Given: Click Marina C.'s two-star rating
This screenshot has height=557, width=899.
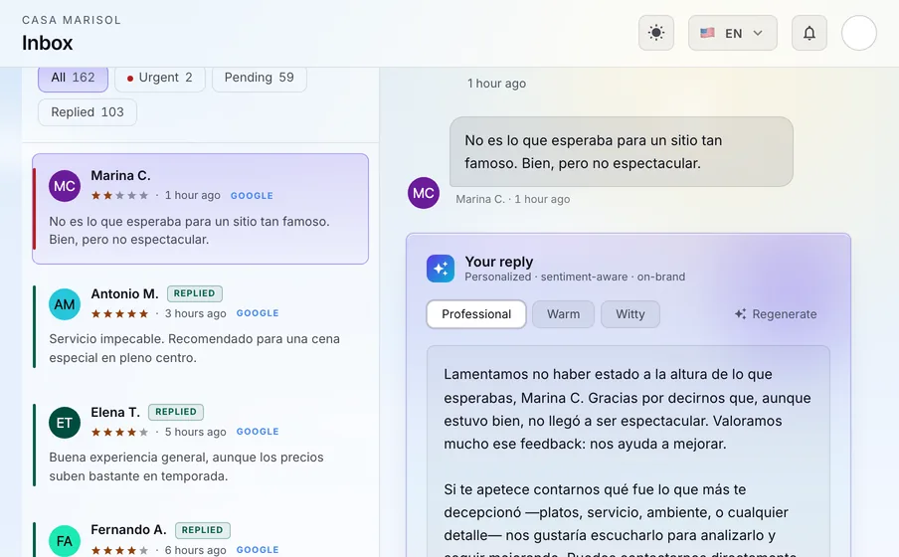Looking at the screenshot, I should click(x=119, y=196).
